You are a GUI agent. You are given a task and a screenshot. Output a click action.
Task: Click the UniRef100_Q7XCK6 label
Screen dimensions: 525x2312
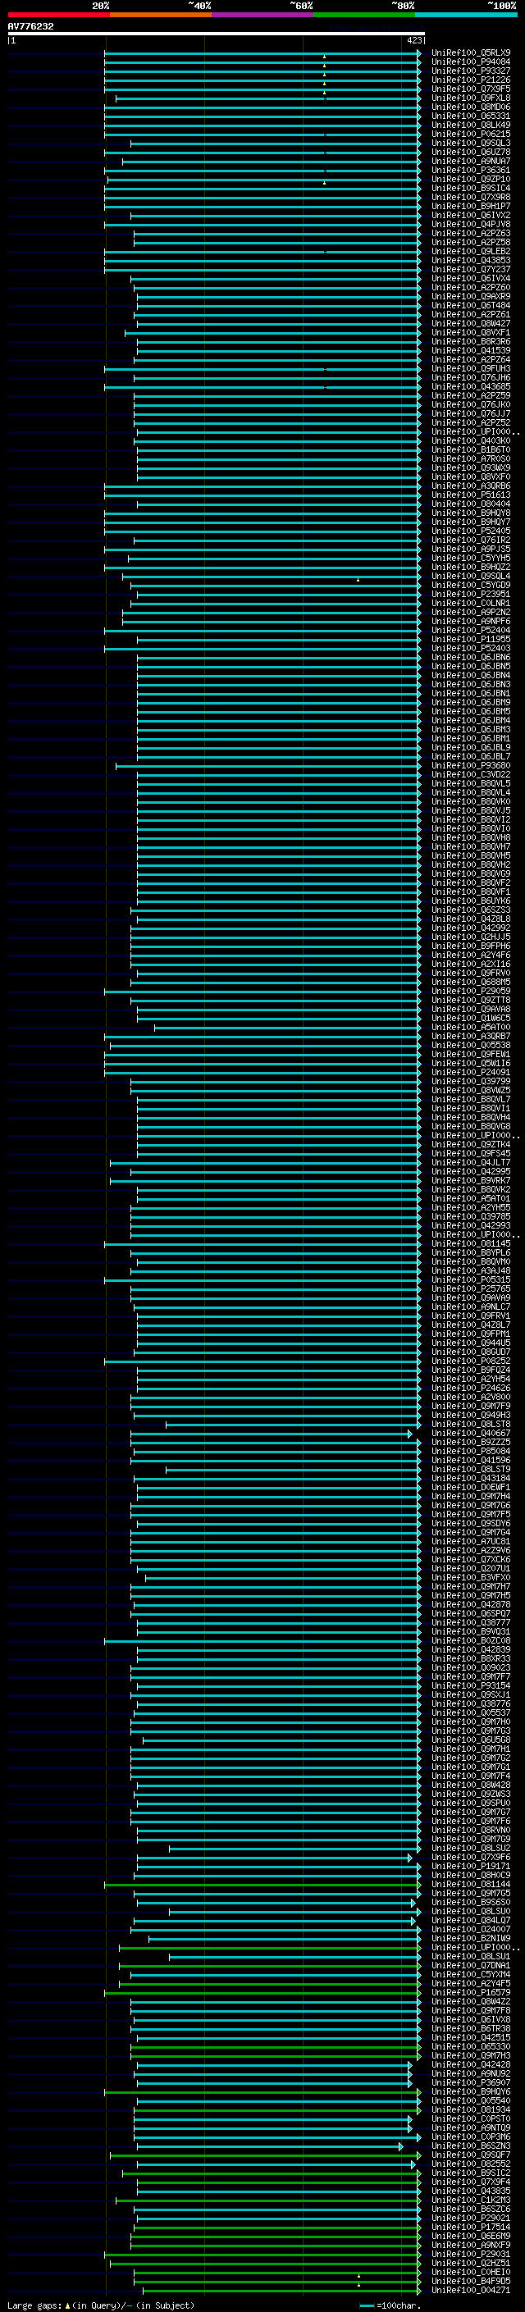pyautogui.click(x=470, y=1560)
